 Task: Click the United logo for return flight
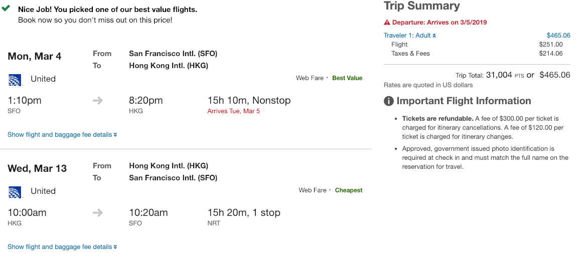point(15,191)
